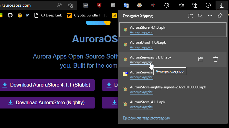Show AuroraServices_v1.1.1.apk in folder
Screen dimensions: 229x128
tap(201, 59)
